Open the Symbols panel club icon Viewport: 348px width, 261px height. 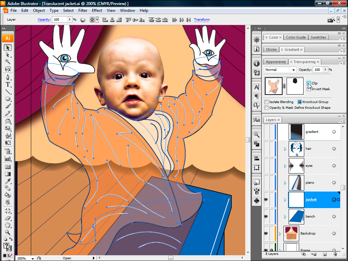tap(257, 200)
